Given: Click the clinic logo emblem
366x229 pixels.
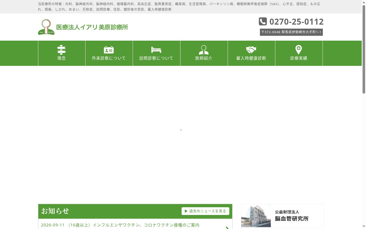Looking at the screenshot, I should click(46, 27).
